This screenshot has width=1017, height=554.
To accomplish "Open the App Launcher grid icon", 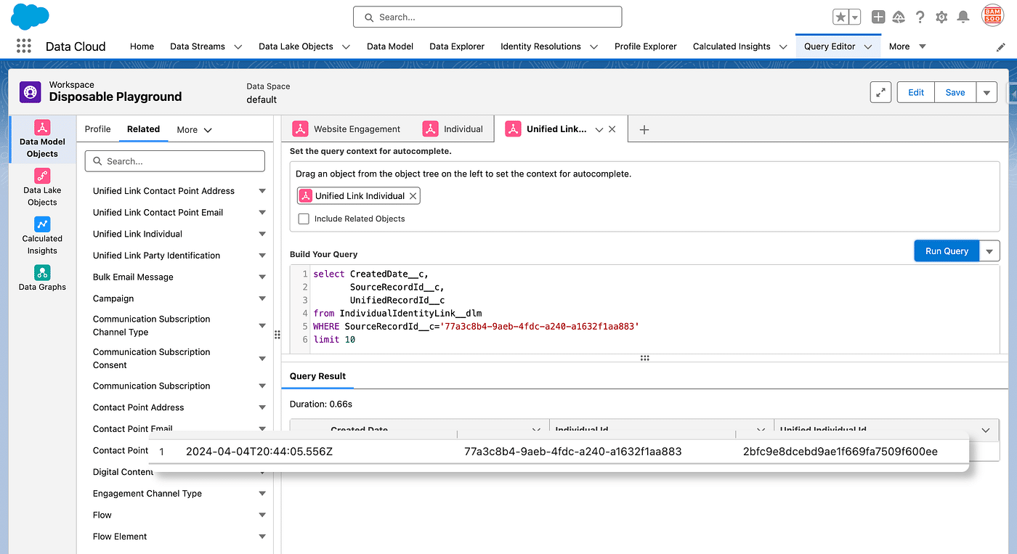I will click(x=24, y=46).
